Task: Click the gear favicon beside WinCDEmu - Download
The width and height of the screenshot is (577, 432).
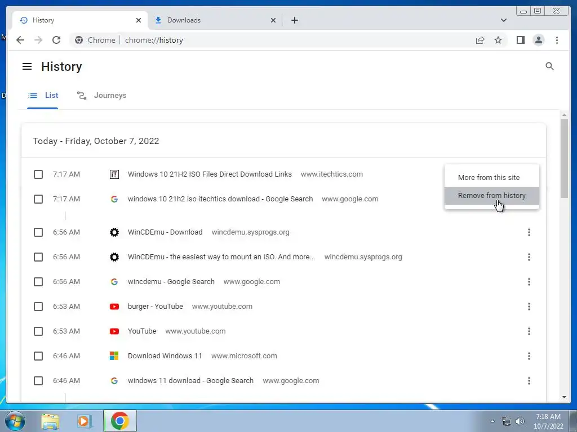Action: coord(114,232)
